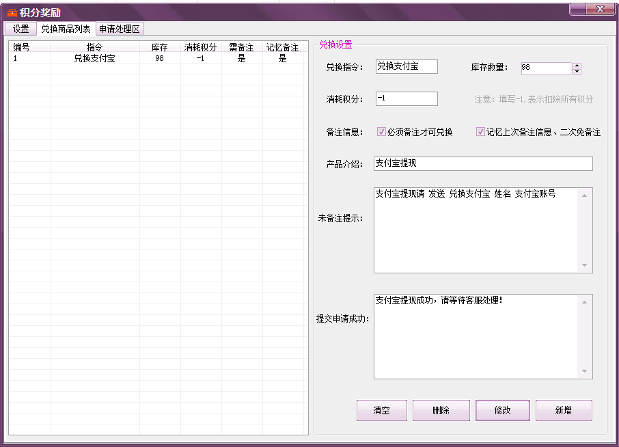Add a new item with 新增

coord(563,411)
